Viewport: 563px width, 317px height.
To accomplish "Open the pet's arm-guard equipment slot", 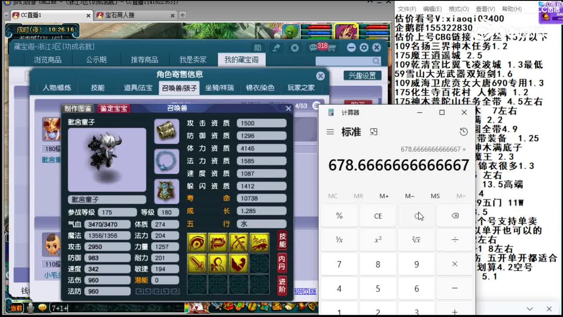I will pyautogui.click(x=167, y=131).
